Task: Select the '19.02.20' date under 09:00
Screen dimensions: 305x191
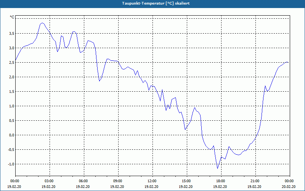Action: tap(117, 186)
